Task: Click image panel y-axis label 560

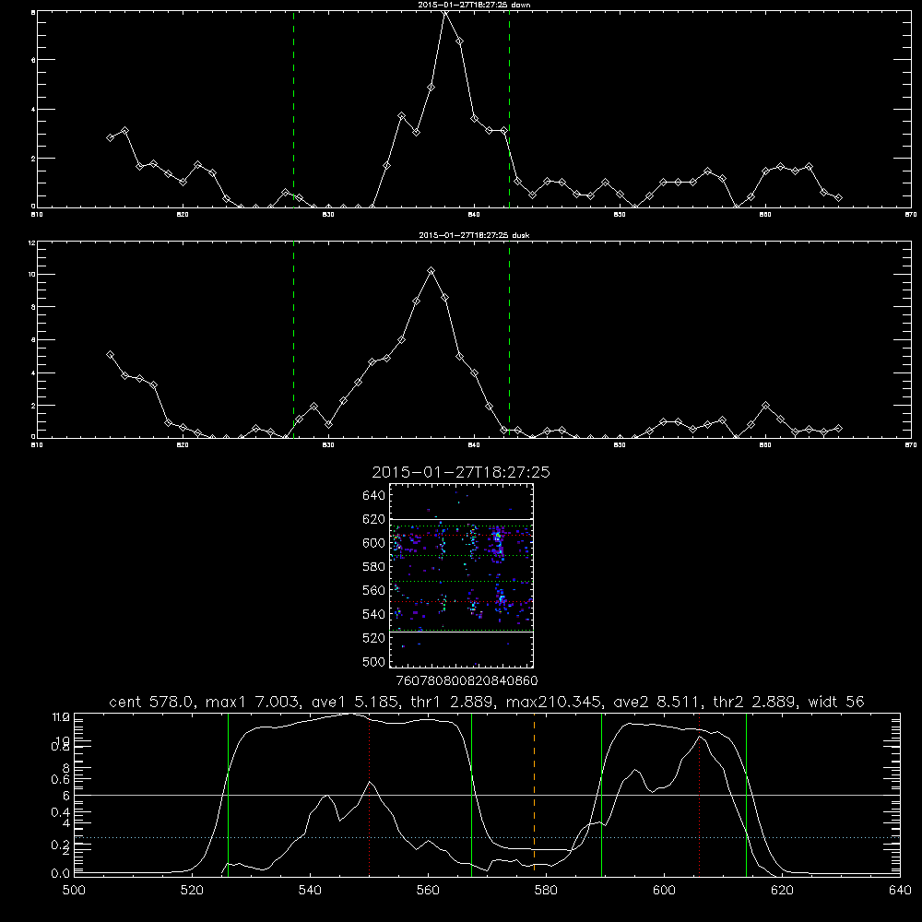Action: coord(373,590)
